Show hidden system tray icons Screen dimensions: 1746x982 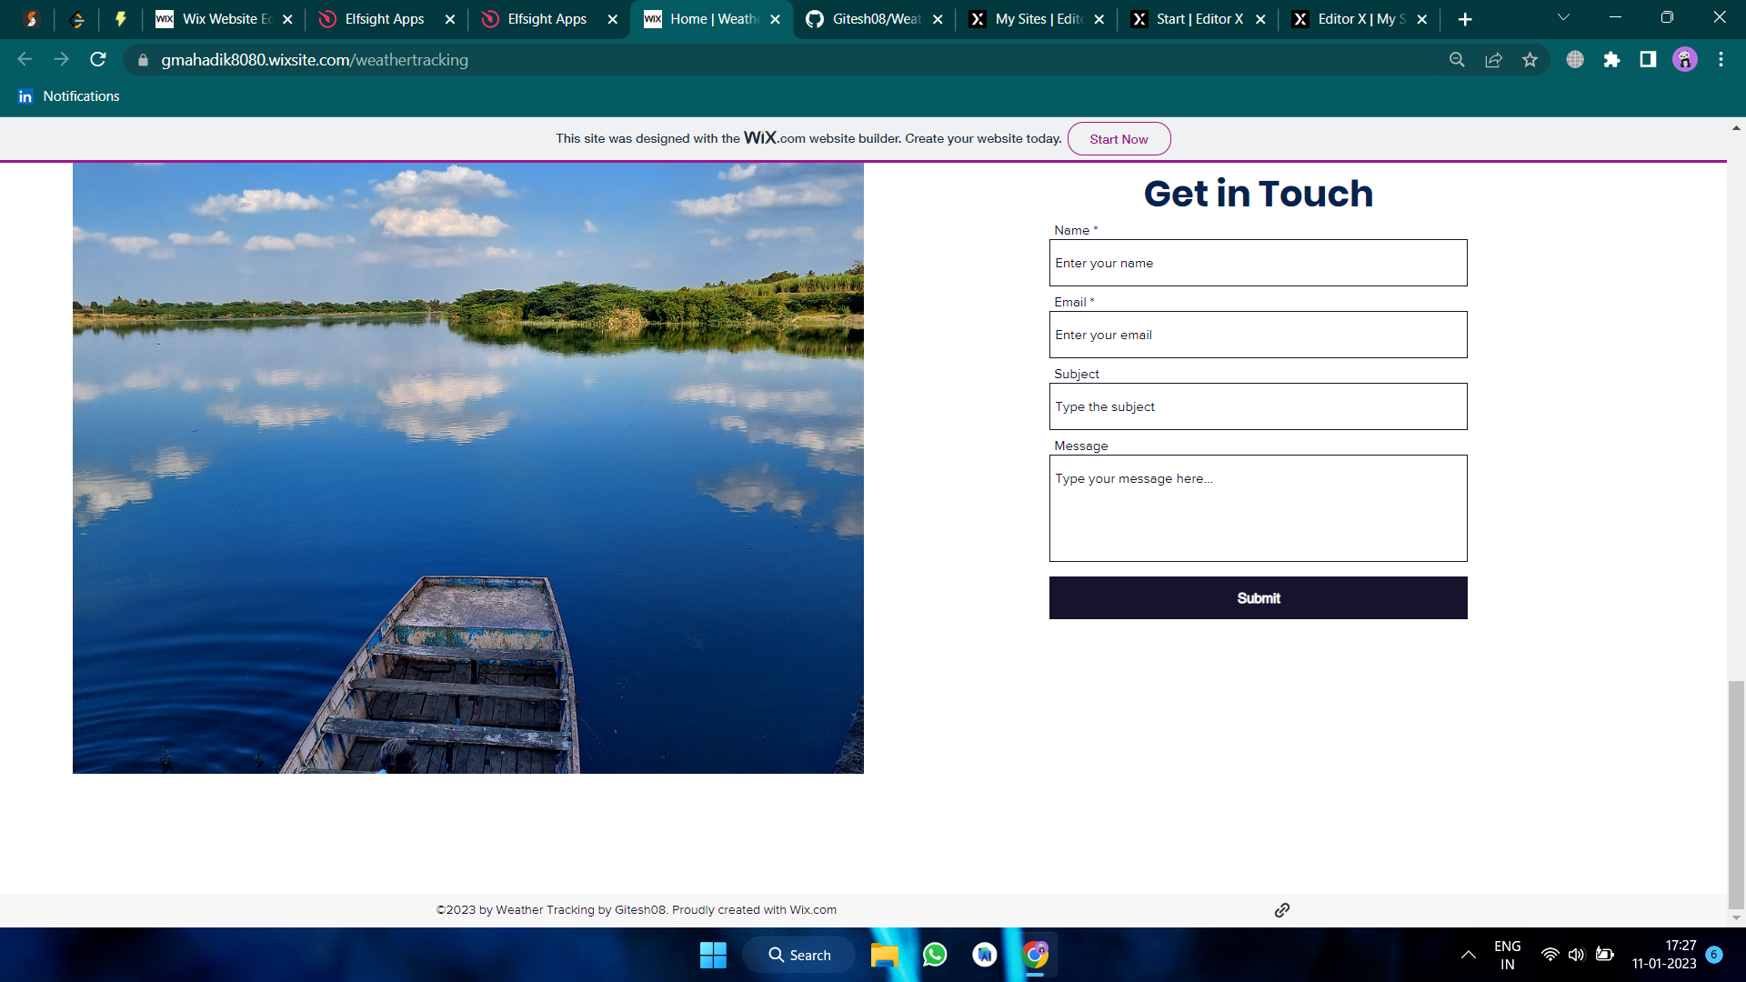pos(1468,955)
